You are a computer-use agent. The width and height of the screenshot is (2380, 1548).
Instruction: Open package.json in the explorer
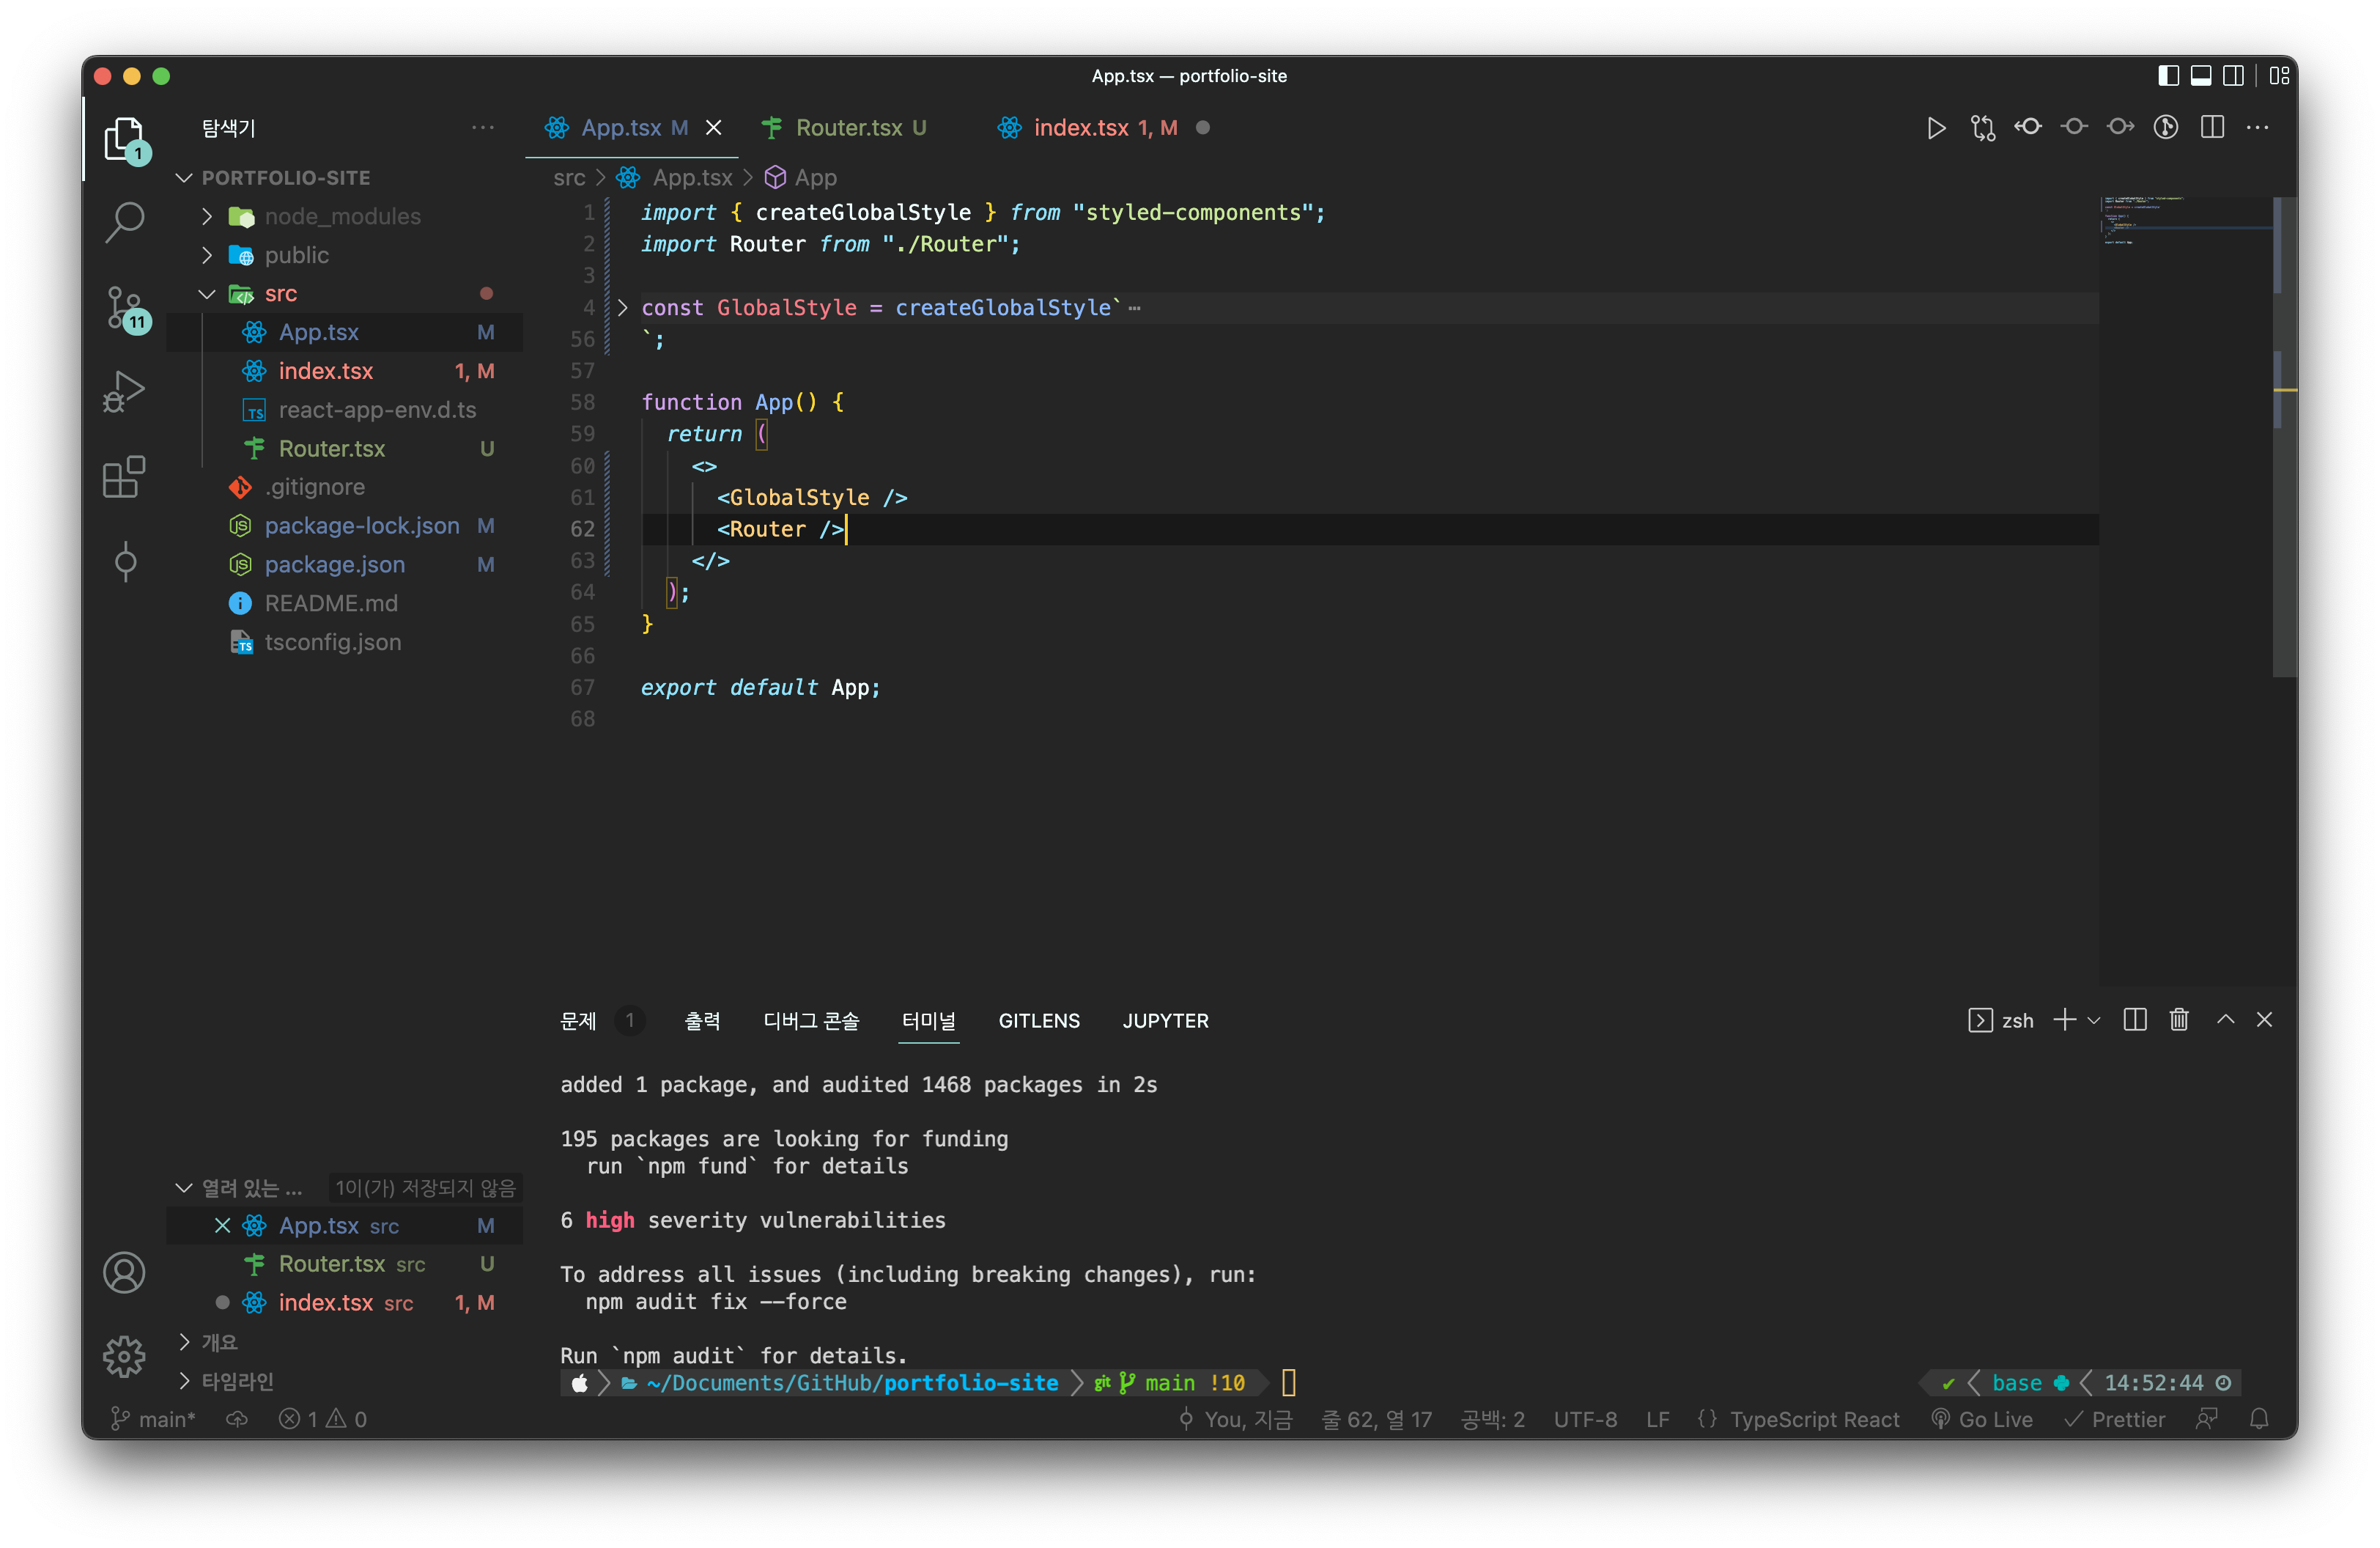click(x=334, y=565)
